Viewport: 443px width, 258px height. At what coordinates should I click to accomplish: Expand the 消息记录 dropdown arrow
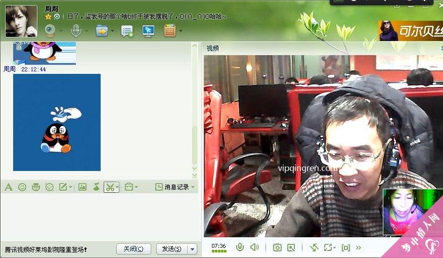[193, 187]
